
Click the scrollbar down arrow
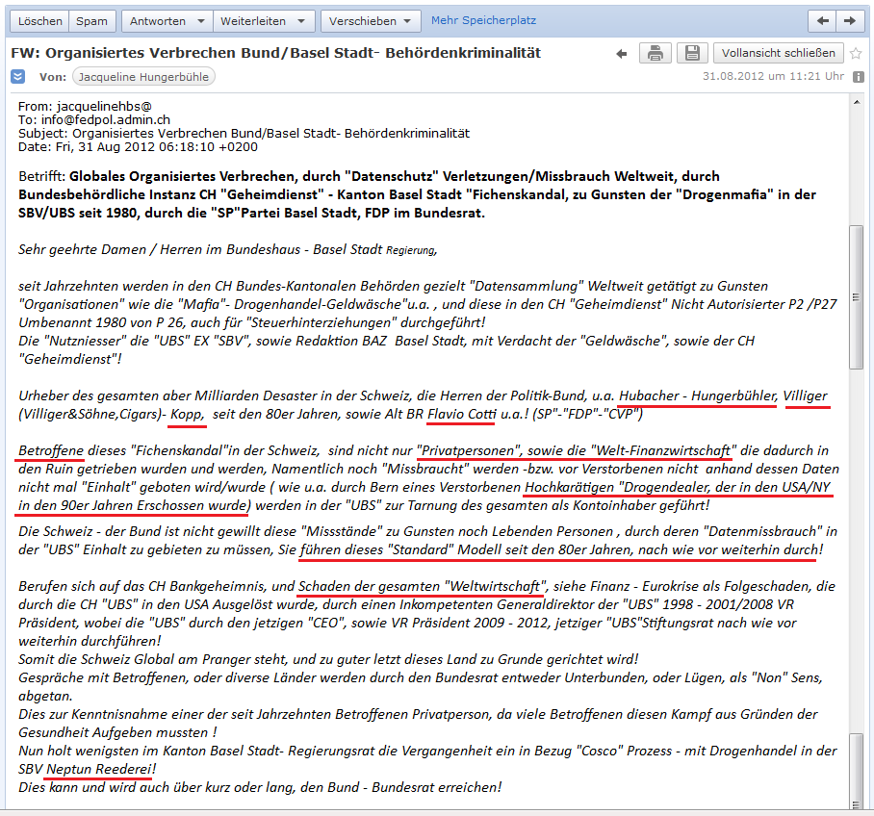point(857,806)
